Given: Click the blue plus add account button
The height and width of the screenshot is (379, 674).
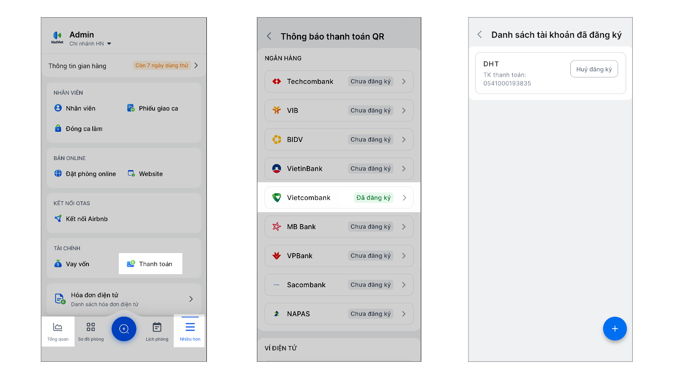Looking at the screenshot, I should click(615, 328).
